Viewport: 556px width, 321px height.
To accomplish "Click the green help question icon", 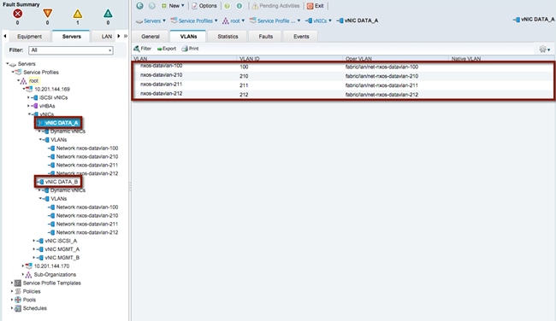I will click(228, 6).
